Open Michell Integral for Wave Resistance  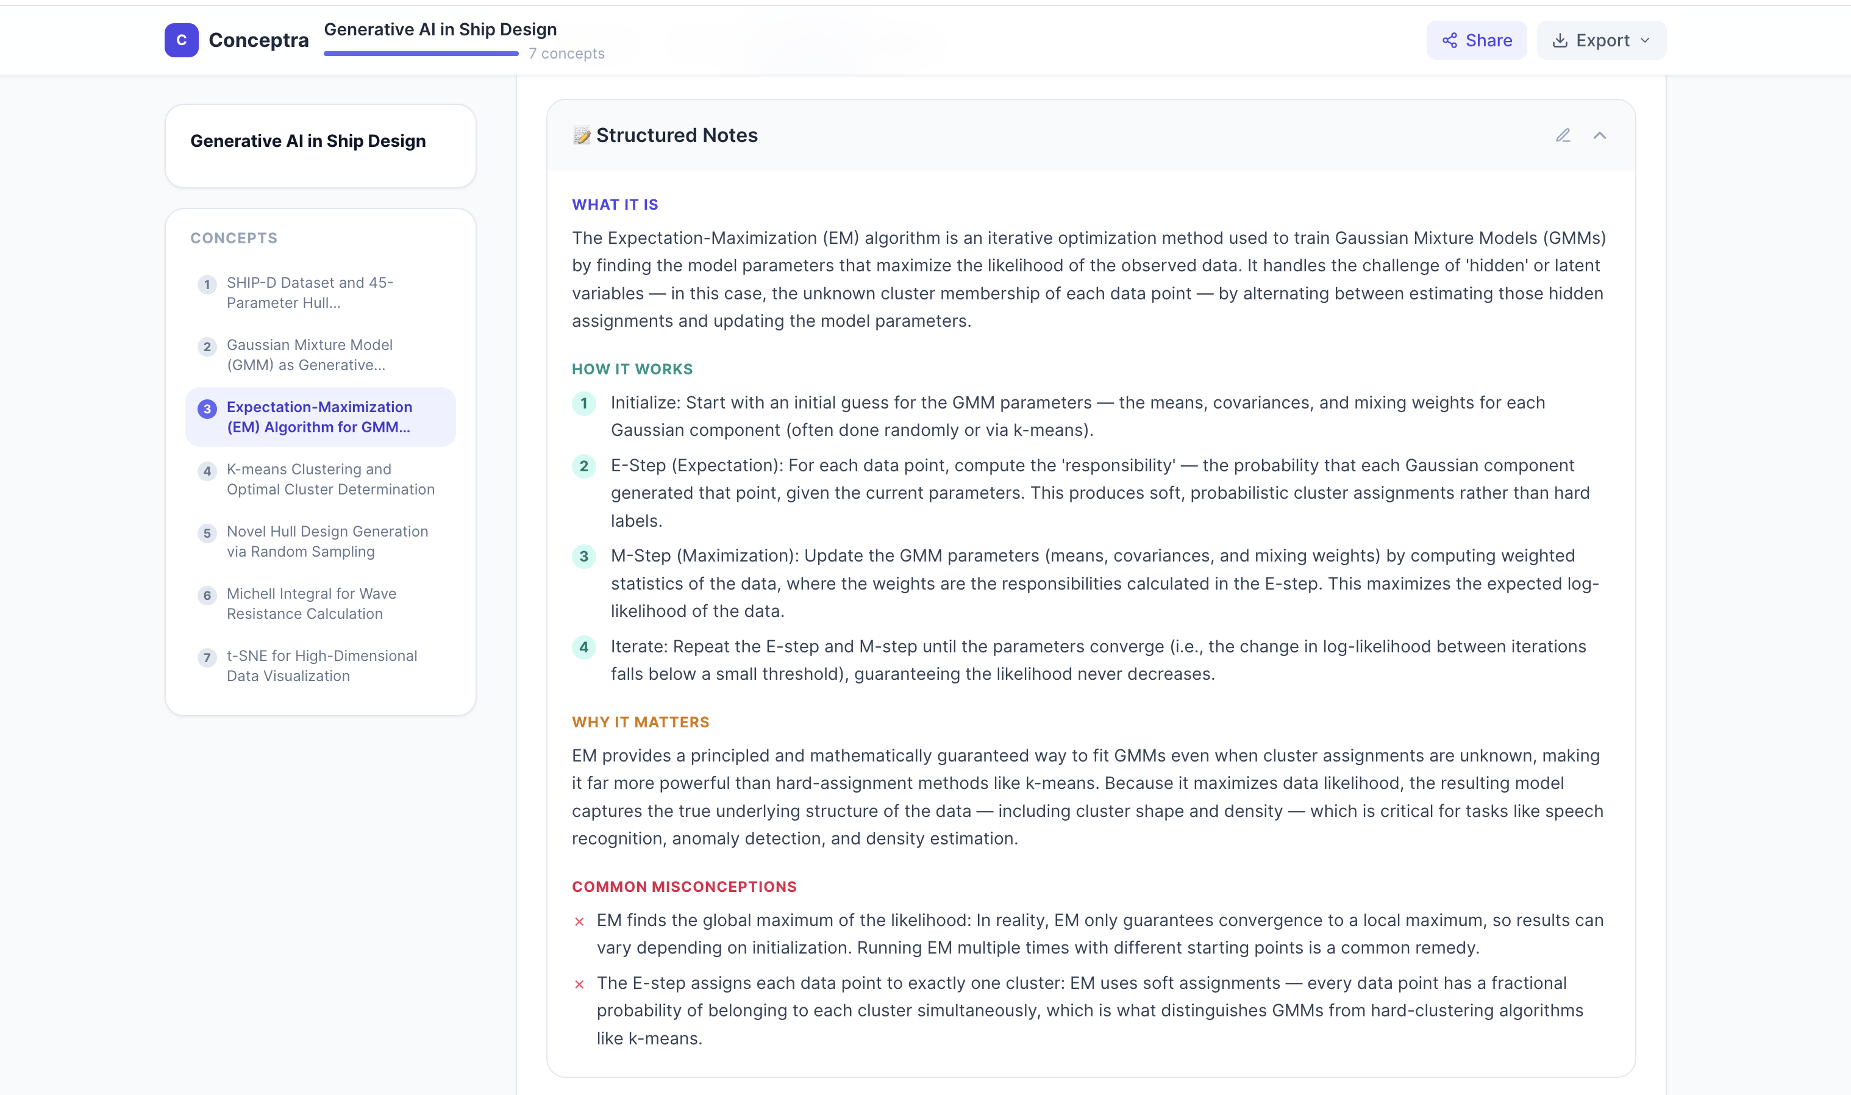(x=319, y=604)
